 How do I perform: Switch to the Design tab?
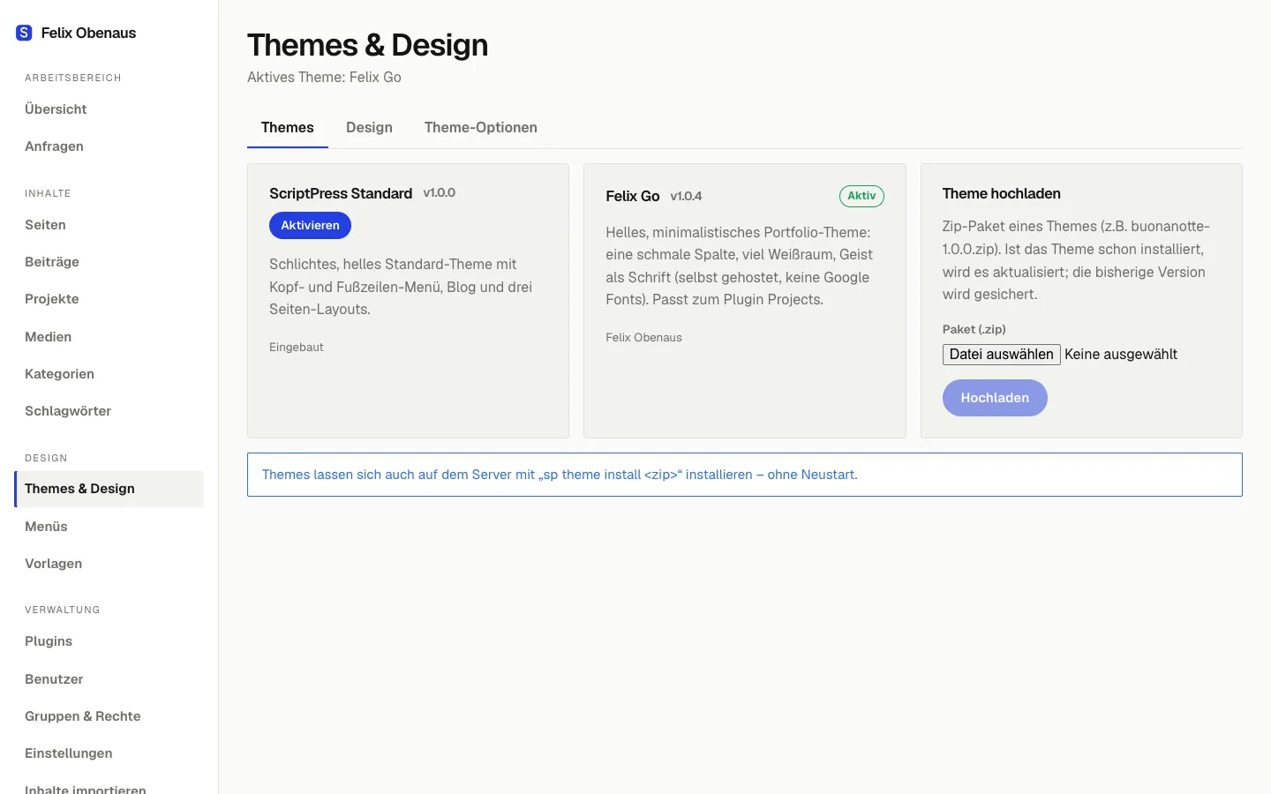click(369, 127)
